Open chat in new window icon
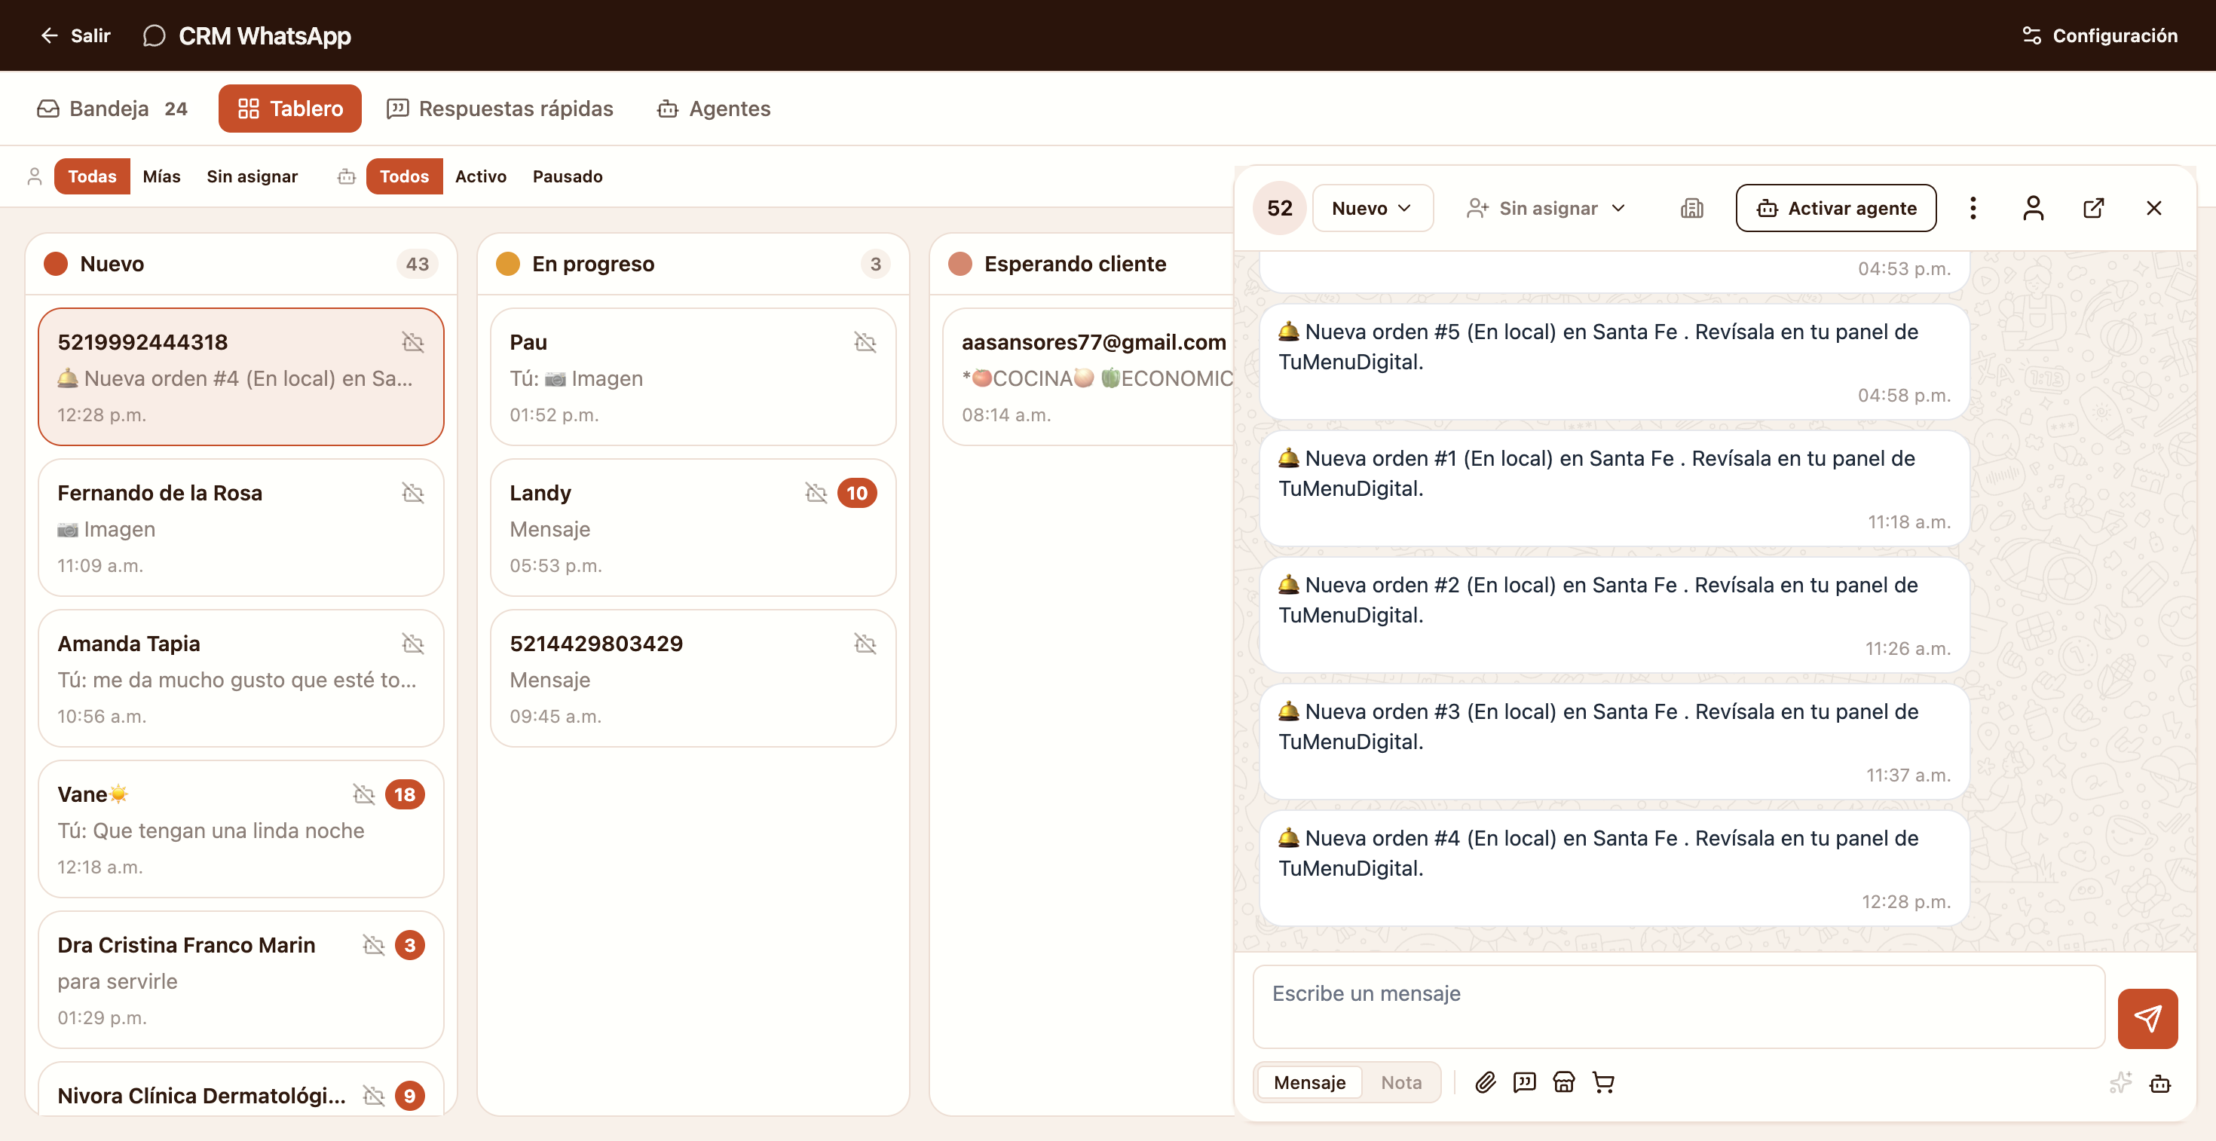 [x=2093, y=208]
